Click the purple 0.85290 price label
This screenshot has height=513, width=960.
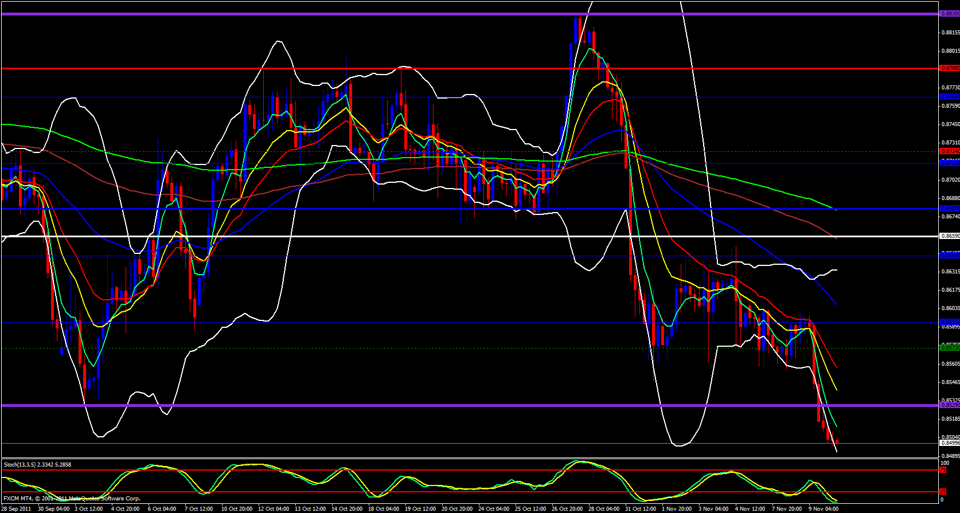949,405
